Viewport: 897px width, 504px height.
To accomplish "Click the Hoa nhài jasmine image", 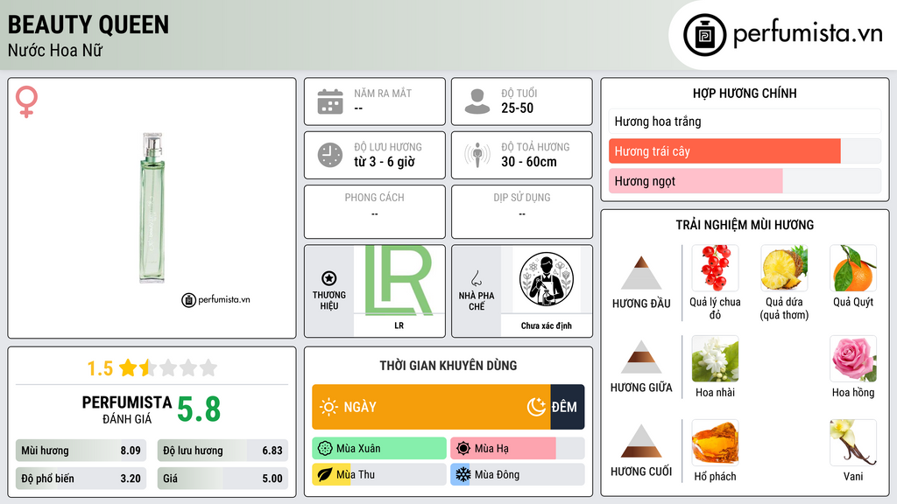I will point(715,358).
